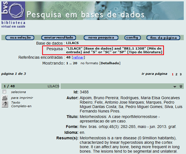This screenshot has height=154, width=186.
Task: Click the 'Detalhado' format text
Action: 110,63
